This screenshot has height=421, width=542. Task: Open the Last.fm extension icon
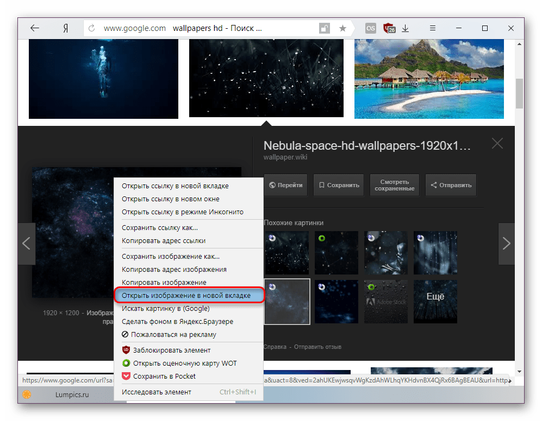coord(371,28)
